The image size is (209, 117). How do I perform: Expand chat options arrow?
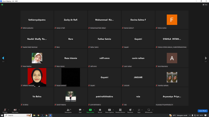(x=84, y=110)
